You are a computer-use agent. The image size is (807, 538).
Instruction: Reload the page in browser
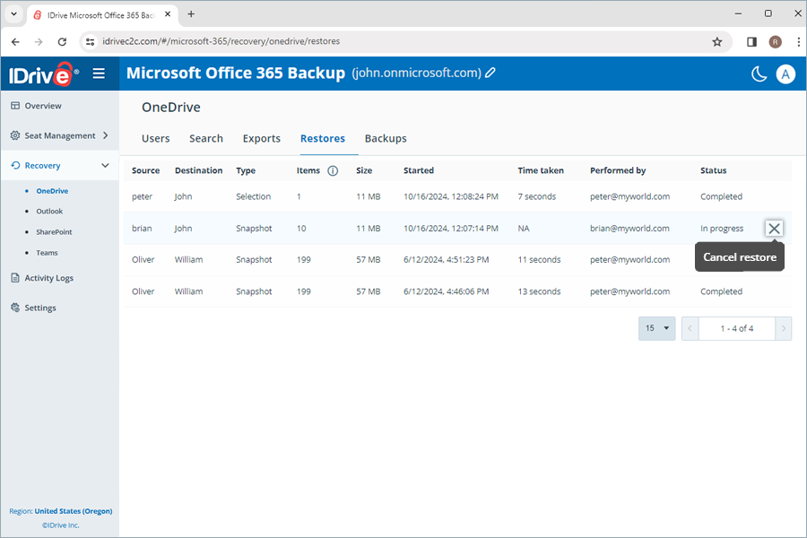point(62,41)
